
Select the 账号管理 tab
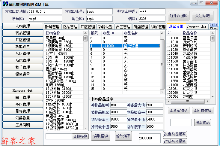[x=52, y=27]
